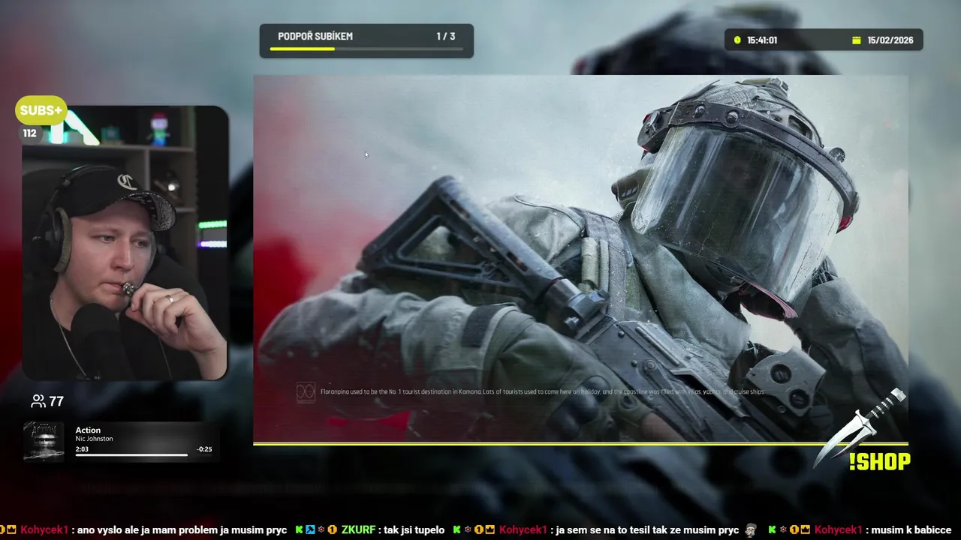Click the green Kick badge before ZKURF
This screenshot has height=540, width=961.
click(300, 529)
